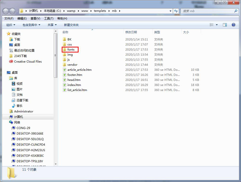The image size is (241, 182).
Task: Select 计算机 in navigation pane
Action: [x=16, y=117]
